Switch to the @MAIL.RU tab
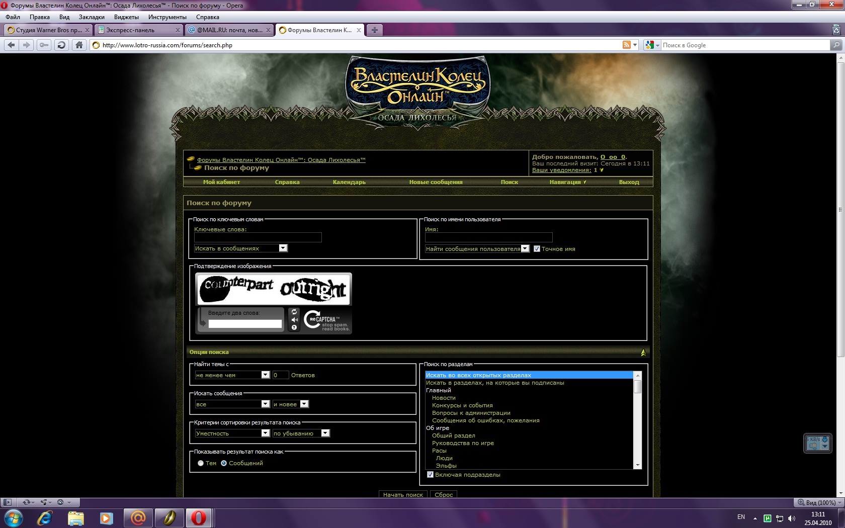 pyautogui.click(x=229, y=30)
